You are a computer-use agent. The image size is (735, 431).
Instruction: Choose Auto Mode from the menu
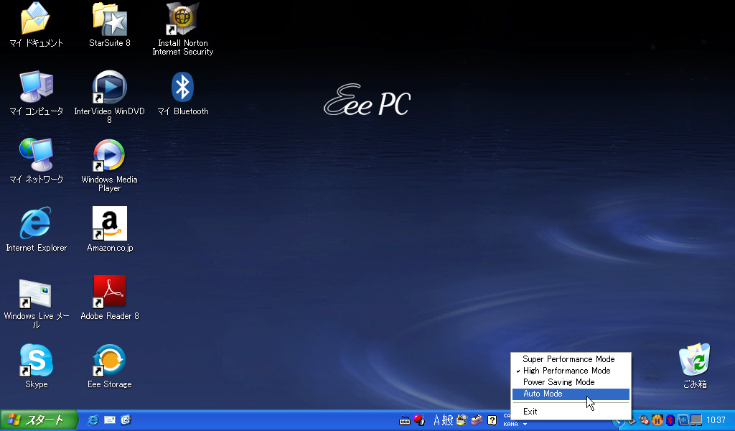(571, 394)
